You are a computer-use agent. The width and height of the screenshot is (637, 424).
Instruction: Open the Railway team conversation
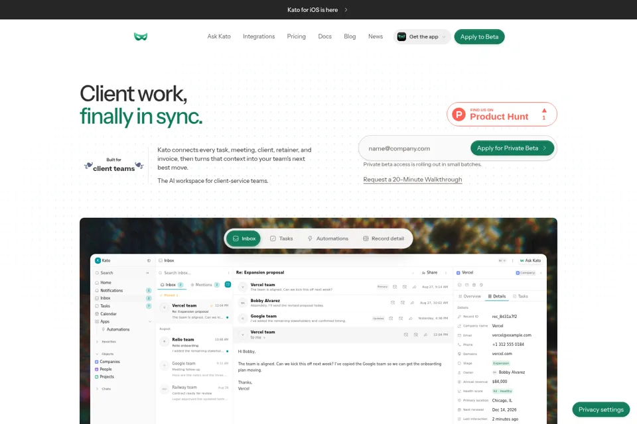point(194,393)
